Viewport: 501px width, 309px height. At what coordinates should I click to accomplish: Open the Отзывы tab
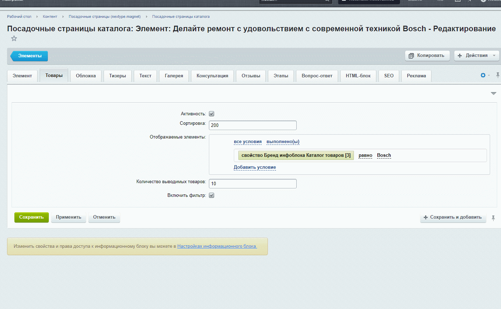pos(251,76)
